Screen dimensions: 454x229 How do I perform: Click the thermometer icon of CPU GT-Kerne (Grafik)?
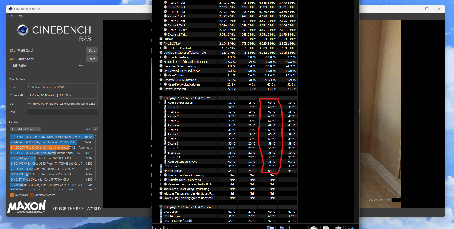tap(161, 220)
